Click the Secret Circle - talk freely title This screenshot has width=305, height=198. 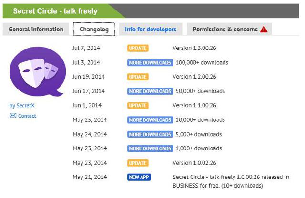[55, 11]
